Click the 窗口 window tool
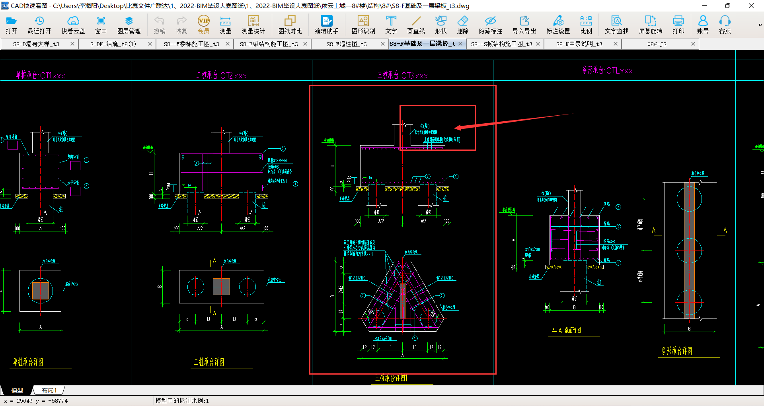This screenshot has height=406, width=764. pos(101,25)
